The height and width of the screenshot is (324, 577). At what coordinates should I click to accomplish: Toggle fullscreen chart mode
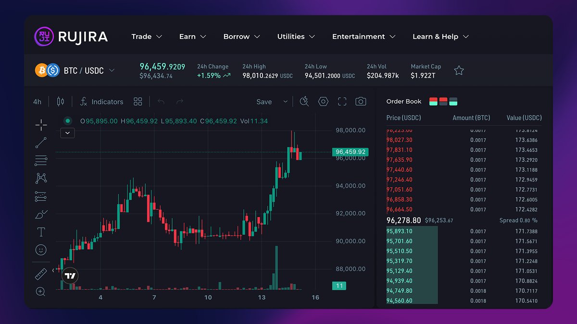(x=342, y=101)
